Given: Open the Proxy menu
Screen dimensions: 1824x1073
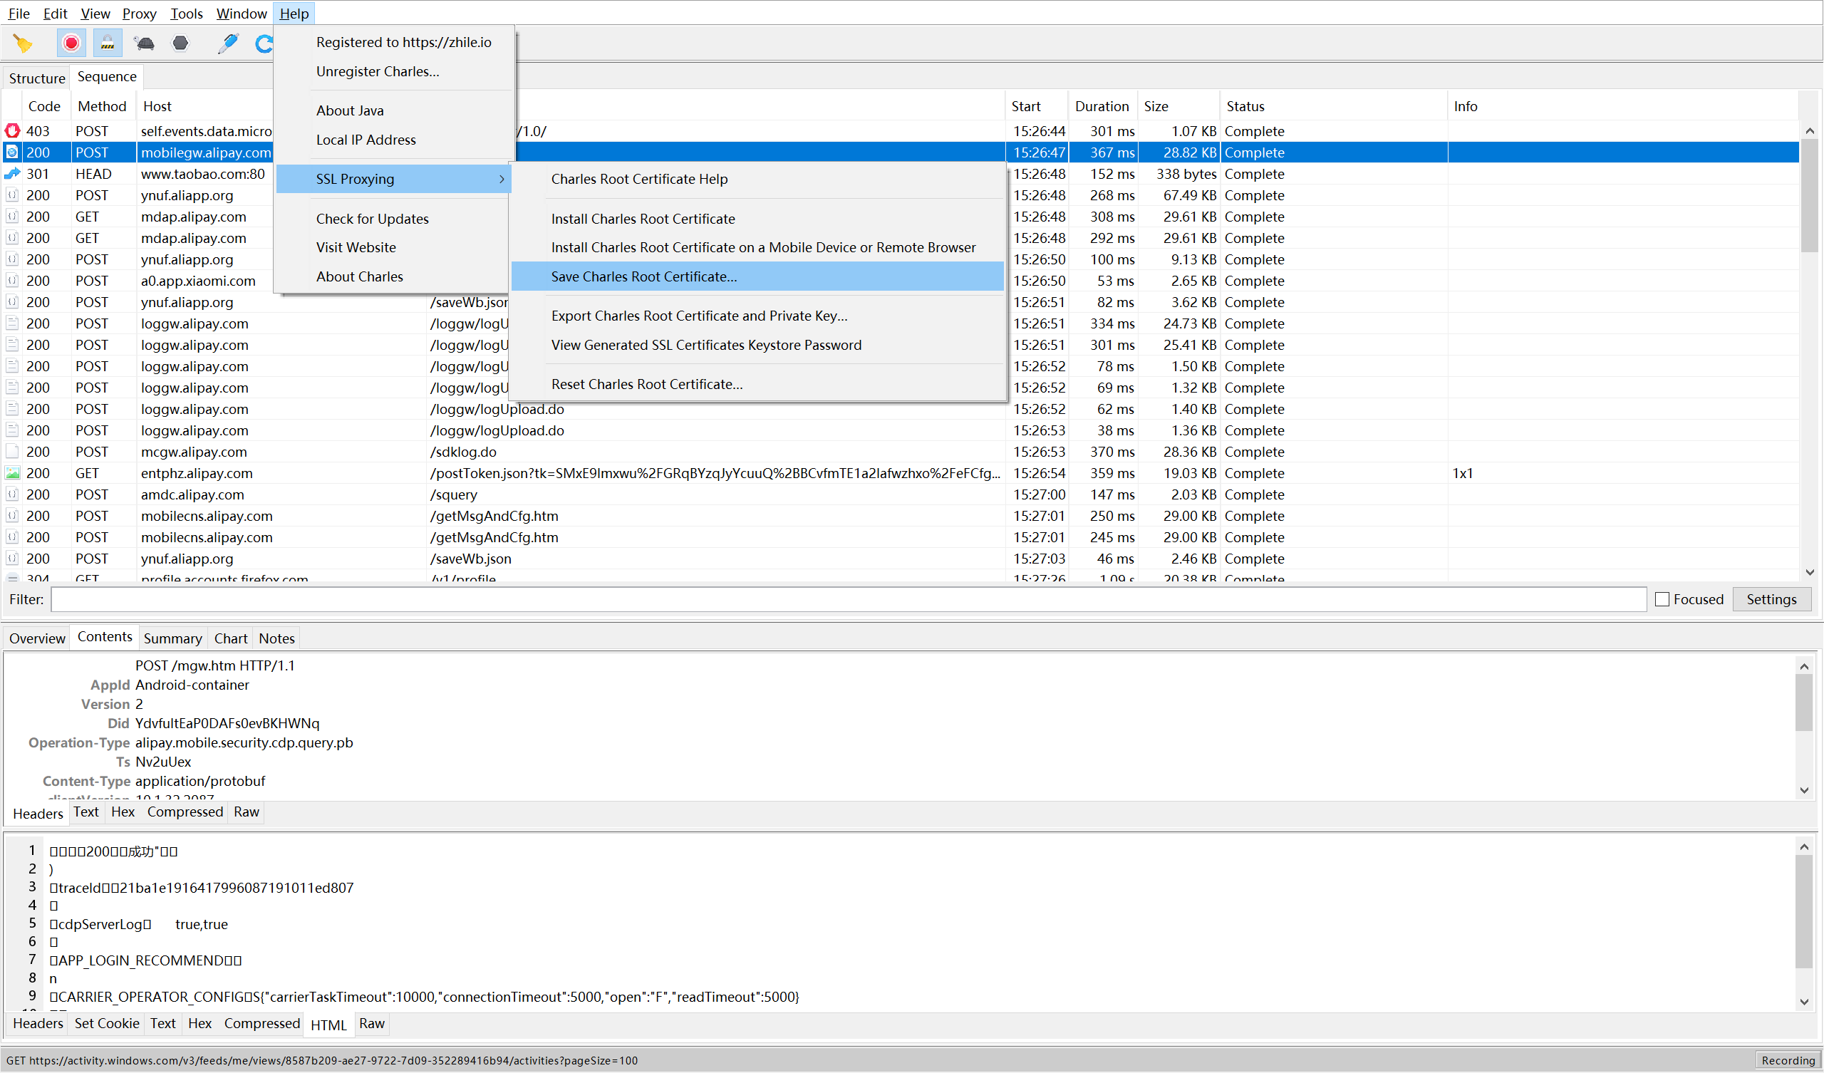Looking at the screenshot, I should click(139, 13).
